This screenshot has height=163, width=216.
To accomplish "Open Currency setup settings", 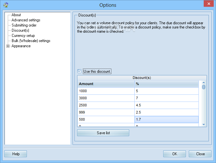I will point(23,36).
